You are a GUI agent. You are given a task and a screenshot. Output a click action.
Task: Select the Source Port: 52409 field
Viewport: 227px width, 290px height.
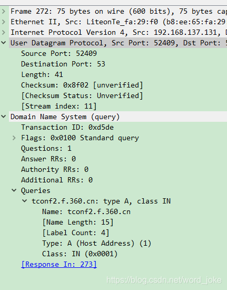pyautogui.click(x=59, y=53)
